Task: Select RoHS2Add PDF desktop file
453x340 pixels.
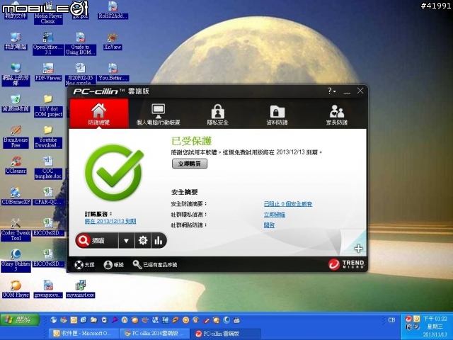Action: [x=113, y=11]
